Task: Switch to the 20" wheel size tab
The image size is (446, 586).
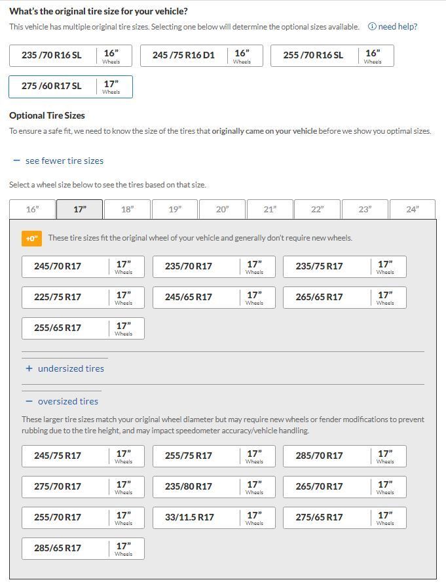Action: (x=222, y=210)
